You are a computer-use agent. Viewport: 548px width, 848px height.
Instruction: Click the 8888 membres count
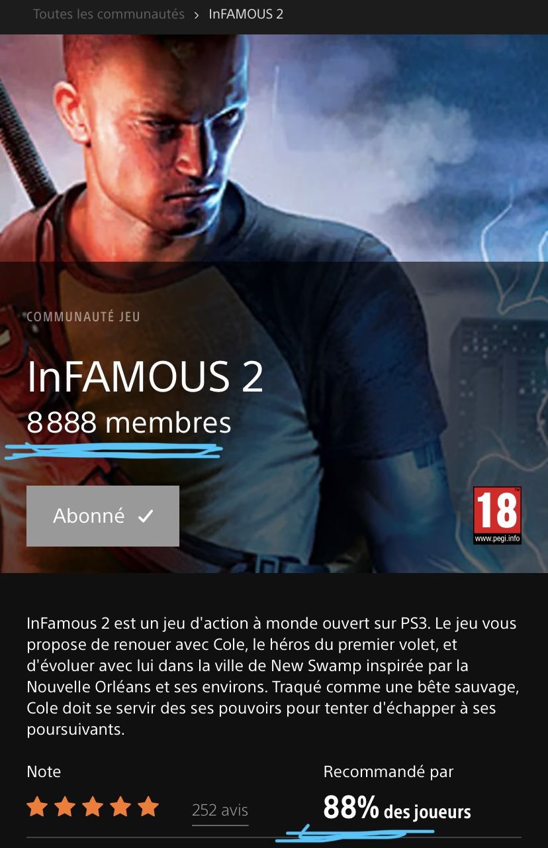point(129,423)
